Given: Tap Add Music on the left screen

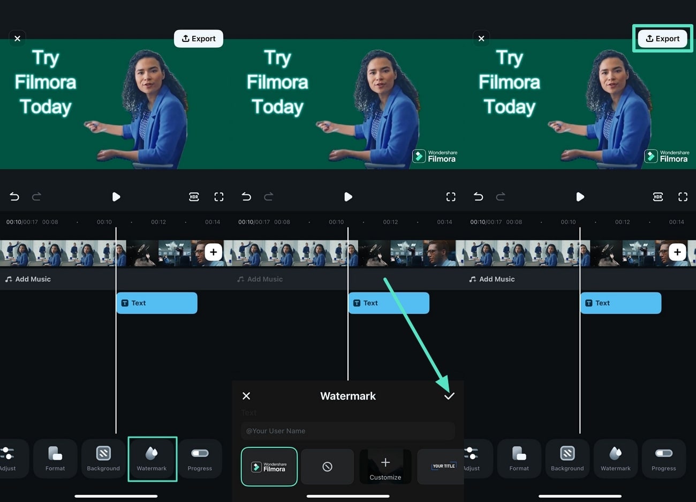Looking at the screenshot, I should click(28, 279).
